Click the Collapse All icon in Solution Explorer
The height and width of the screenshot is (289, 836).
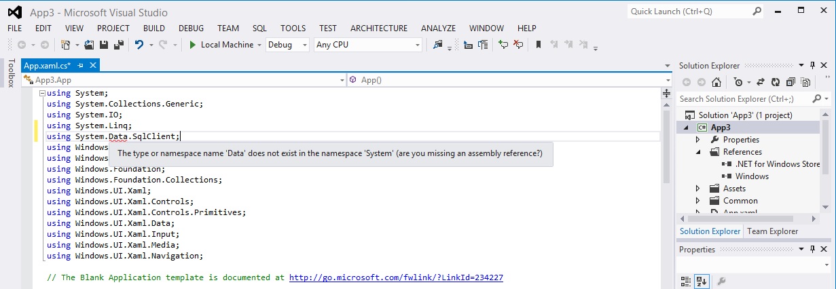tap(790, 82)
